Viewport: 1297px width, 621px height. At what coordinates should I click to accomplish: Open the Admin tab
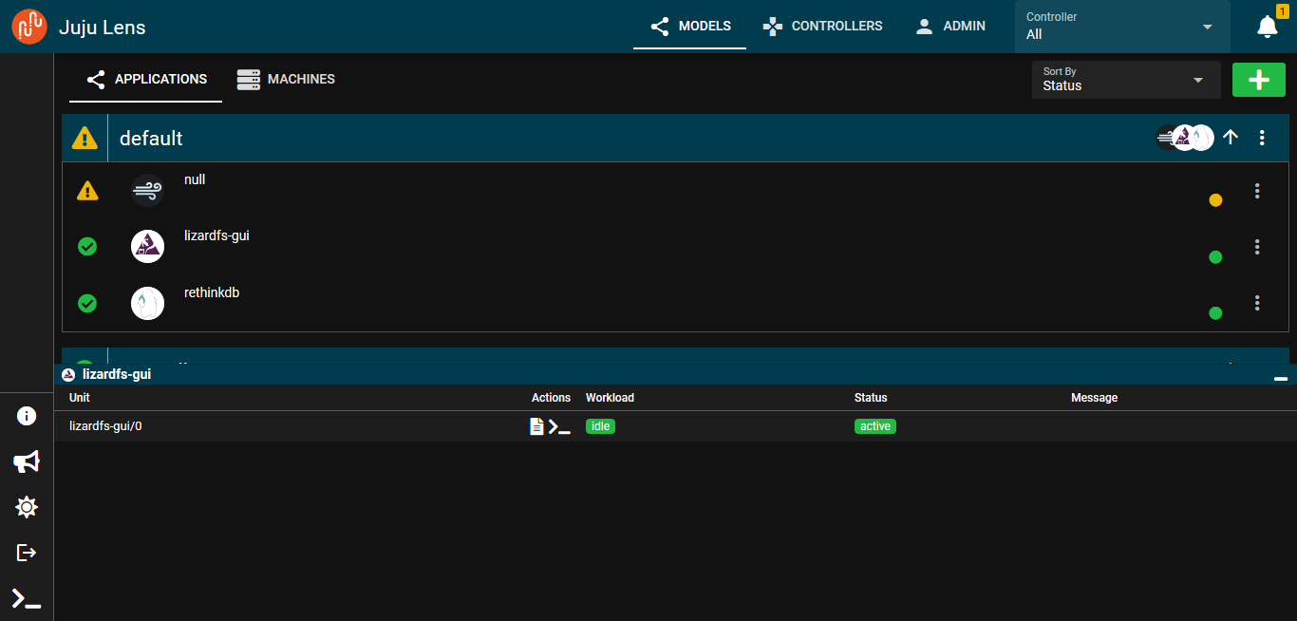click(x=949, y=26)
